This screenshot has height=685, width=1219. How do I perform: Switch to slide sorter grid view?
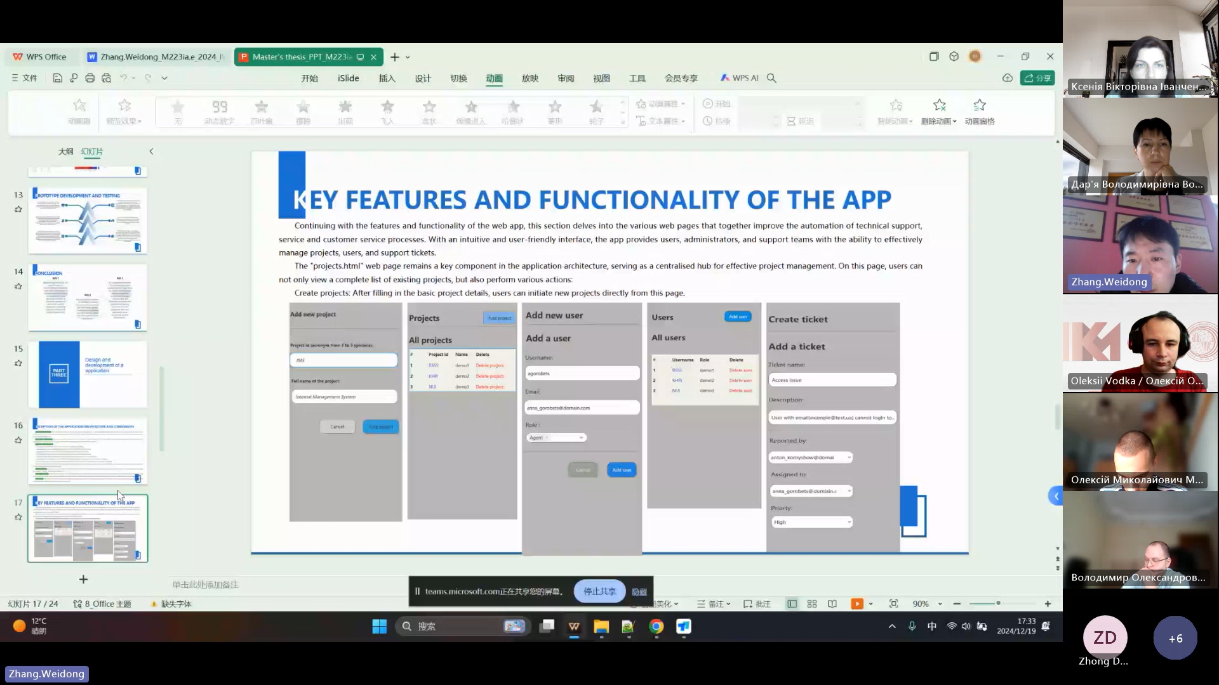(812, 604)
